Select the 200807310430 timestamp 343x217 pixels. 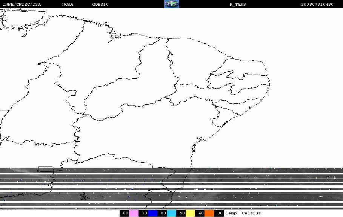[x=317, y=4]
